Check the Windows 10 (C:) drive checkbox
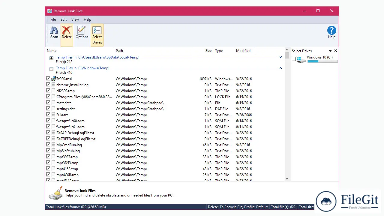 tap(294, 59)
